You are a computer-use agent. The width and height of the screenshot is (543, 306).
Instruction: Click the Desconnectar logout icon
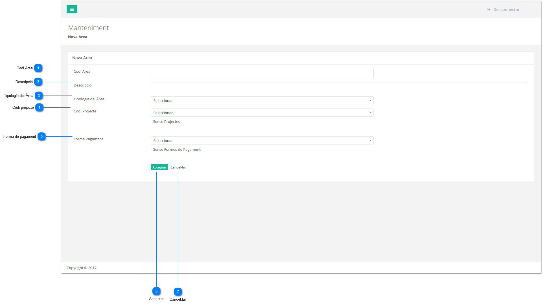pos(489,10)
